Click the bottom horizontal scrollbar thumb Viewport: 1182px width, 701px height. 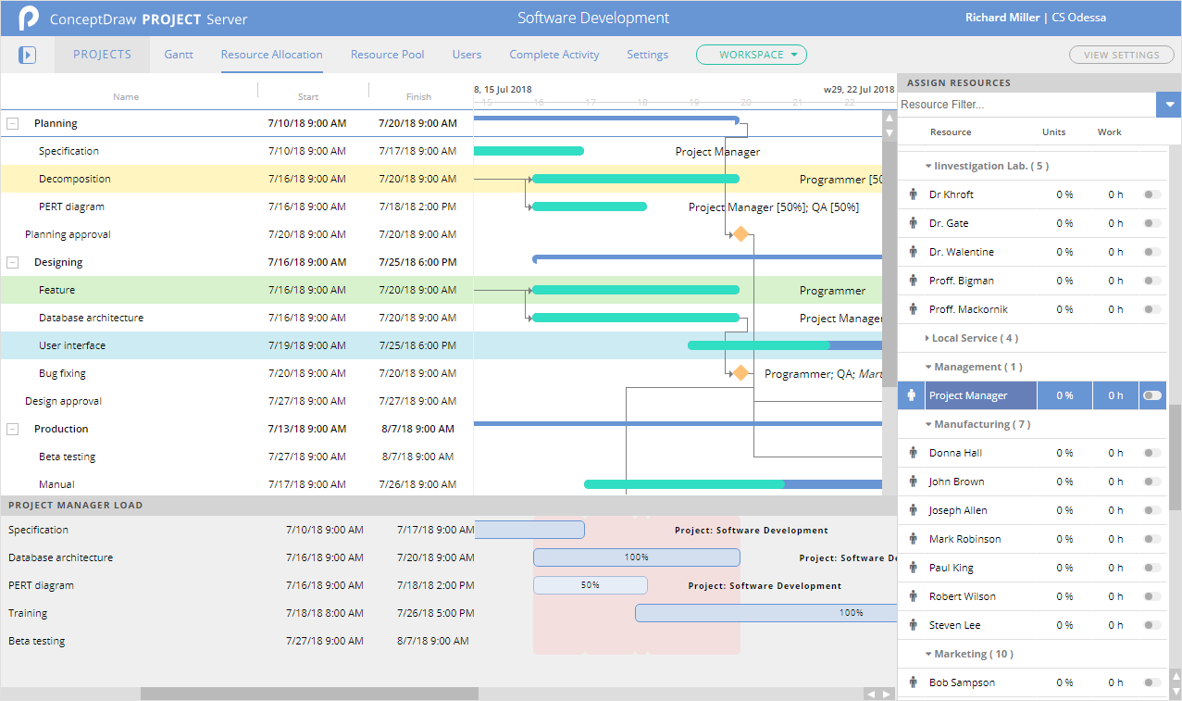click(x=309, y=694)
